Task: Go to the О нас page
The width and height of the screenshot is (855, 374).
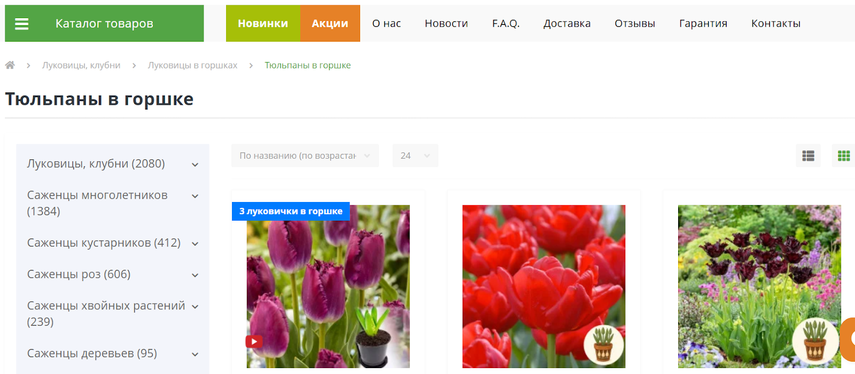Action: pos(386,24)
